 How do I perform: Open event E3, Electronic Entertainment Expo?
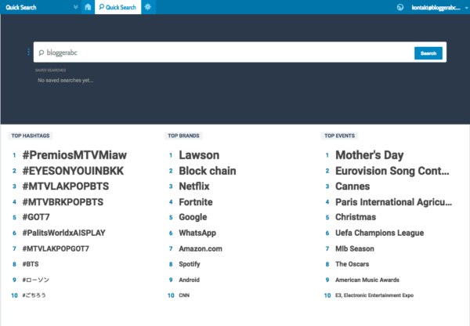374,295
